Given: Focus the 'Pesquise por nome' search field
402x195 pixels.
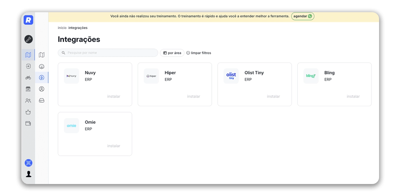Looking at the screenshot, I should coord(108,53).
